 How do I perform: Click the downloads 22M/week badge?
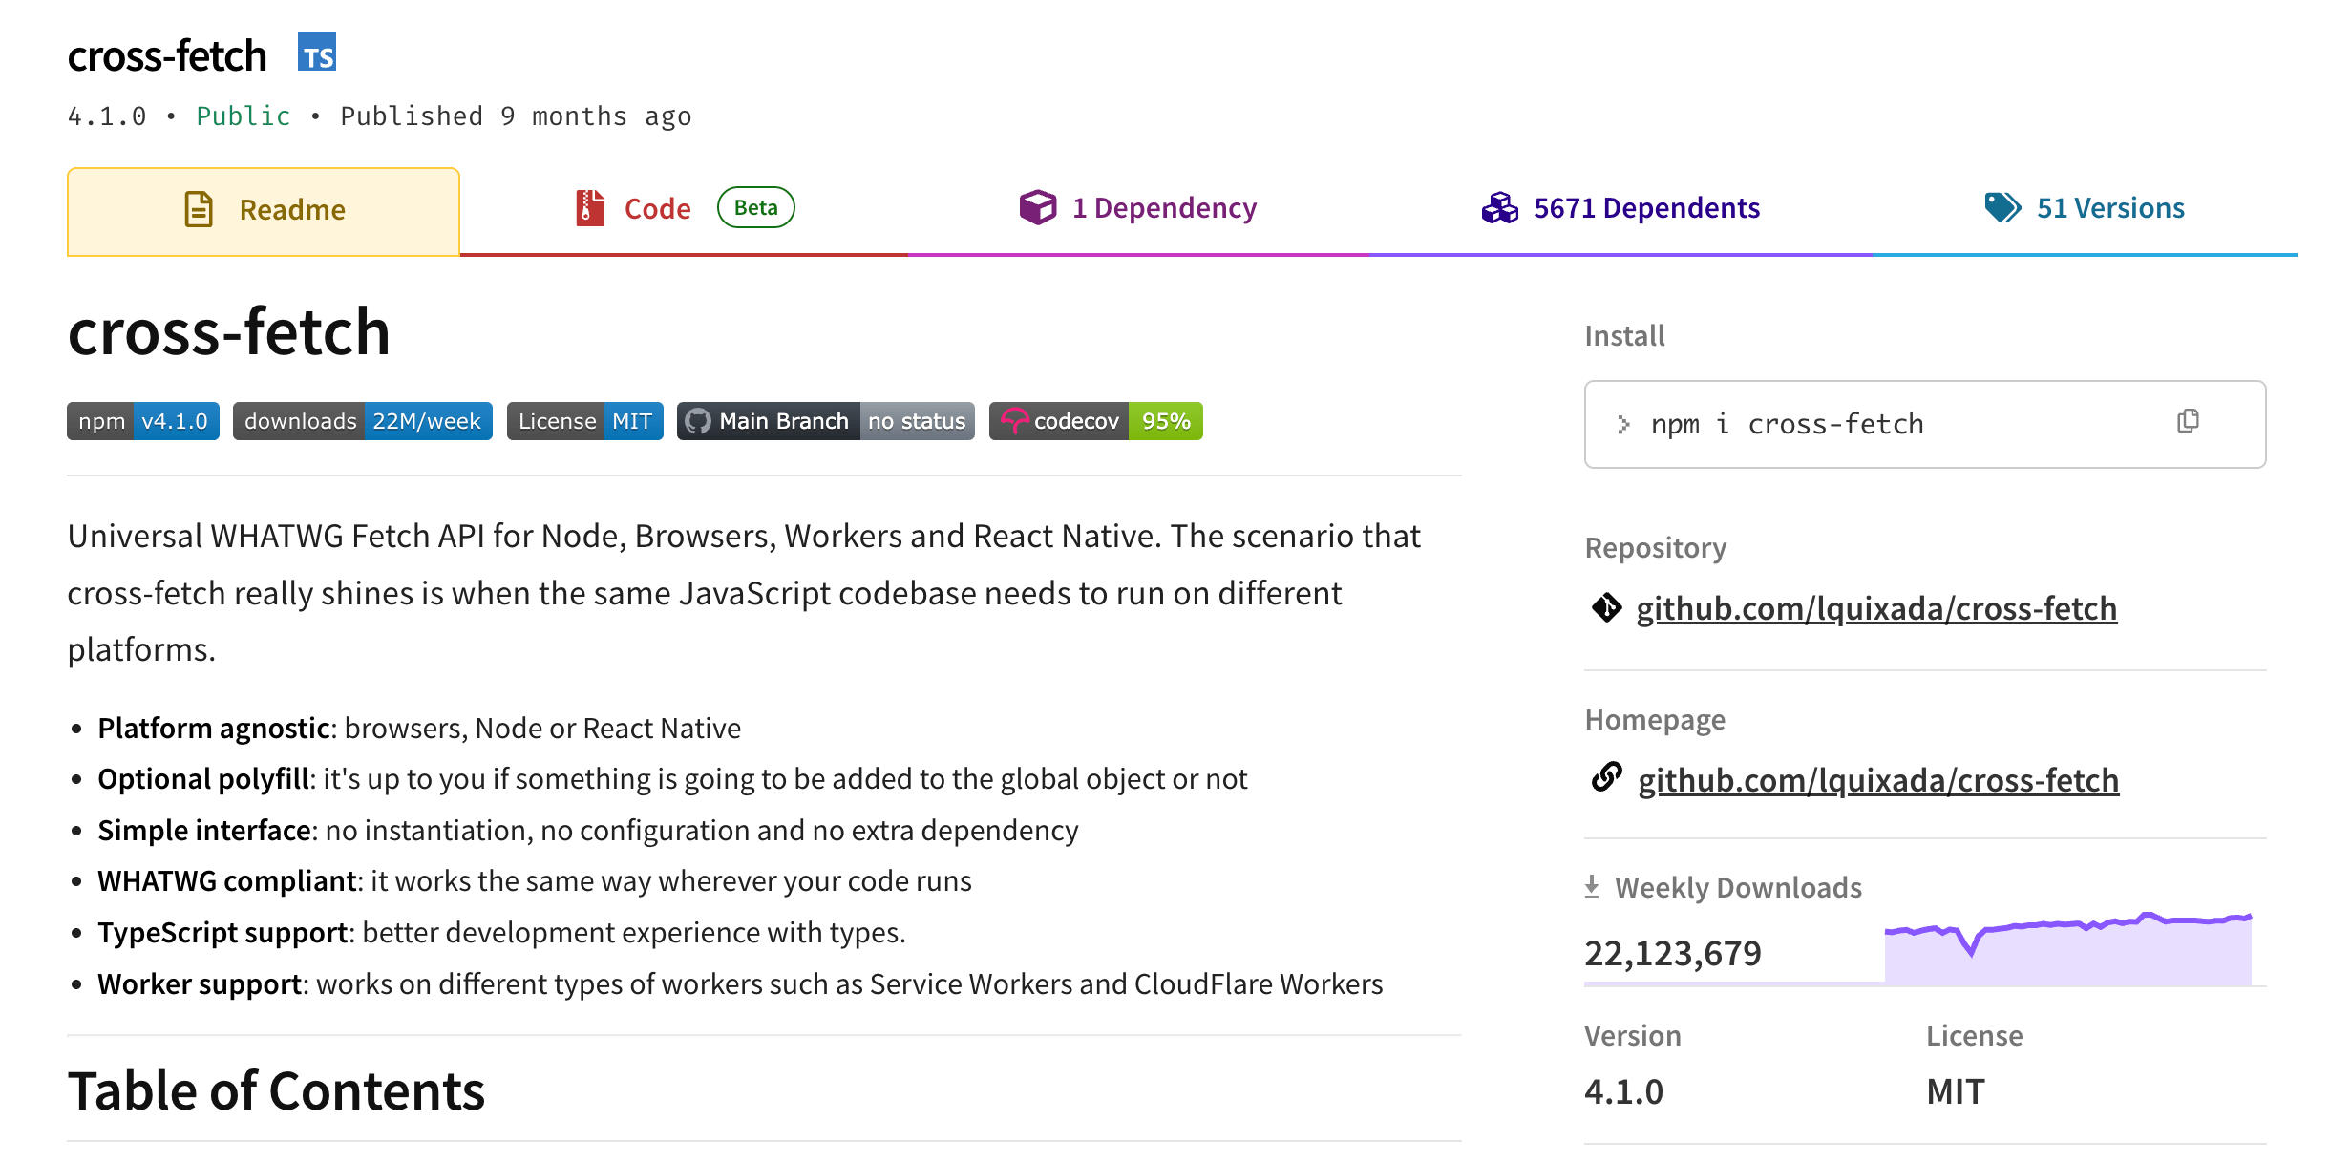[362, 421]
